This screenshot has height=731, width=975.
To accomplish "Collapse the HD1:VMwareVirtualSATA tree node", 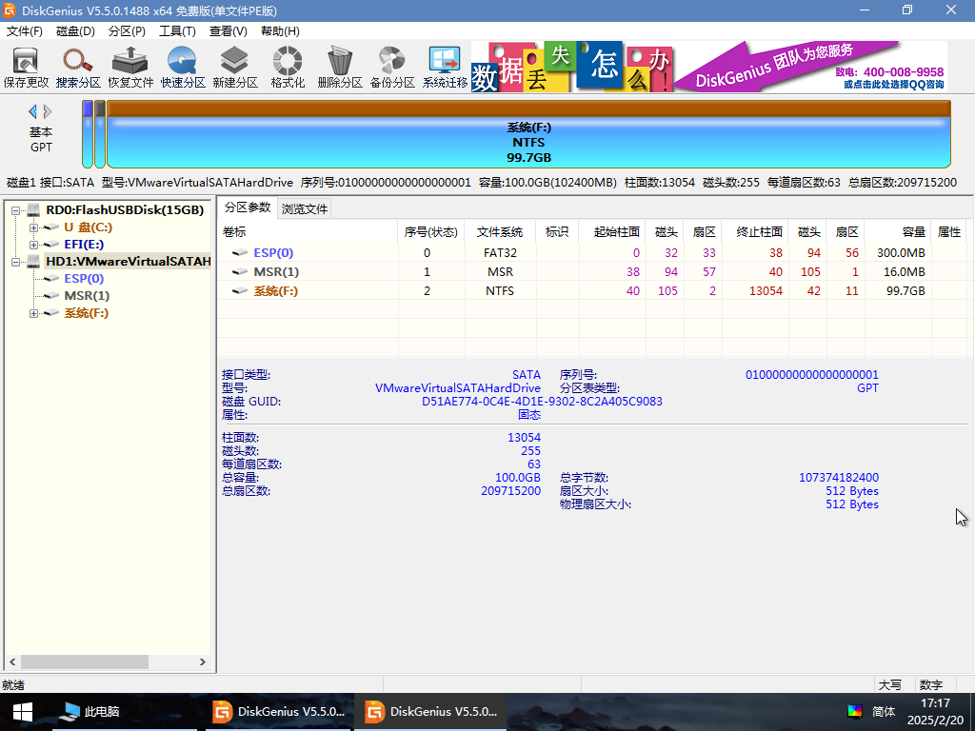I will (x=15, y=263).
